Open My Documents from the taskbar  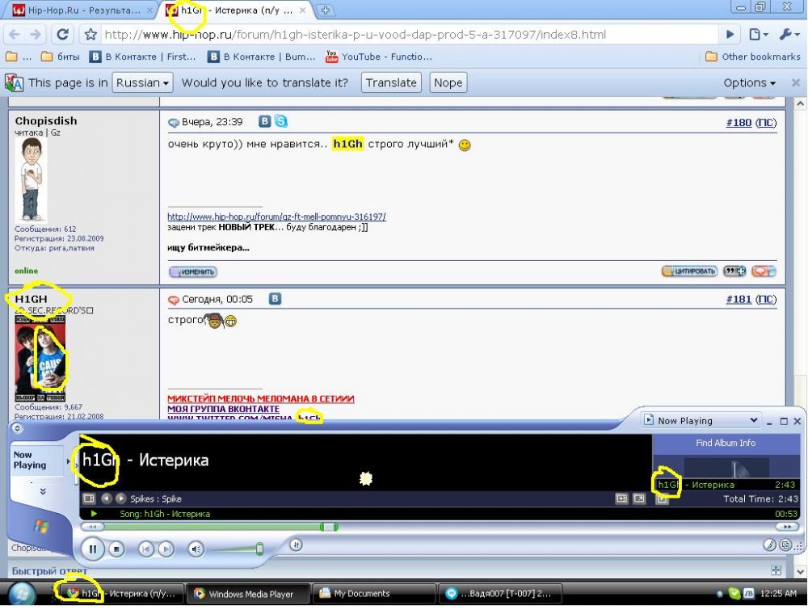click(373, 594)
